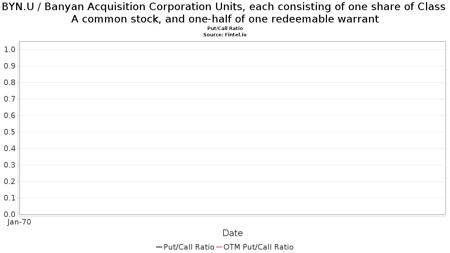This screenshot has width=450, height=253.
Task: Click the 0.4 y-axis tick label
Action: coord(9,148)
